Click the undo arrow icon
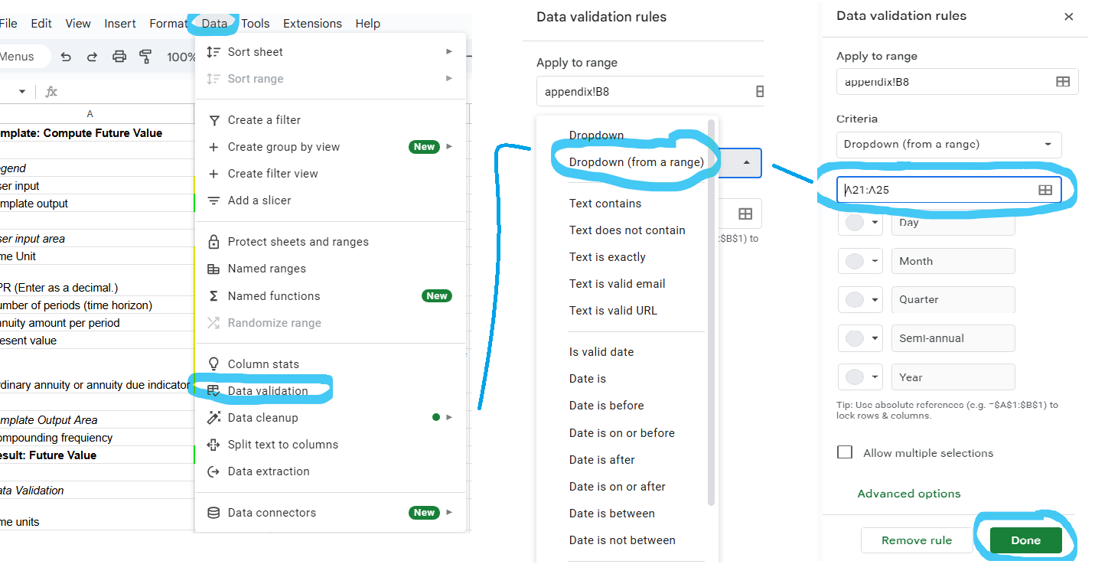 66,57
